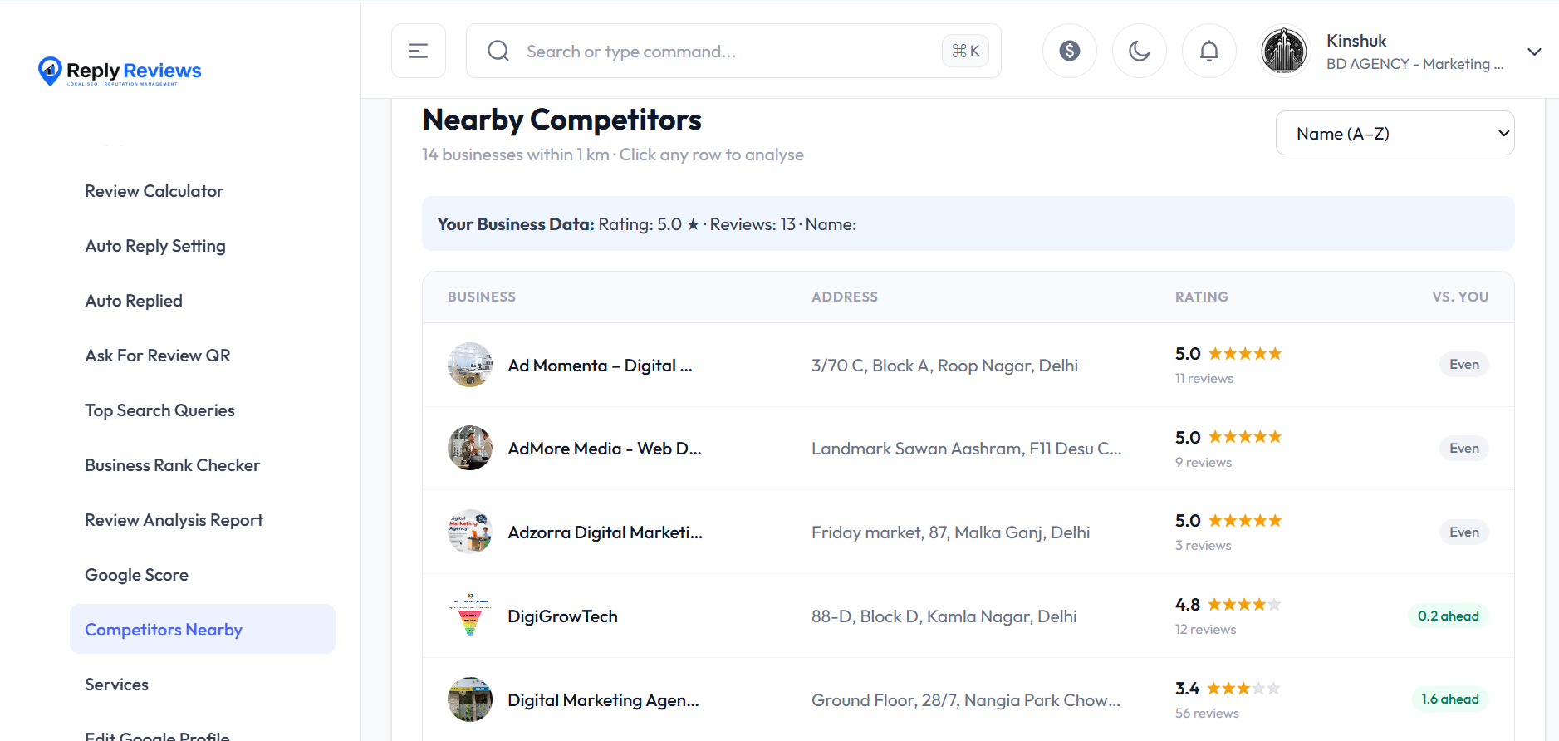Select Adzorra Digital Marketi... name

pyautogui.click(x=605, y=532)
